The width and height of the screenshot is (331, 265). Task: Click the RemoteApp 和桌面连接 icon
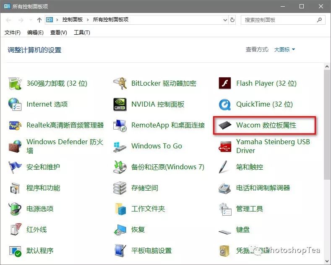120,125
